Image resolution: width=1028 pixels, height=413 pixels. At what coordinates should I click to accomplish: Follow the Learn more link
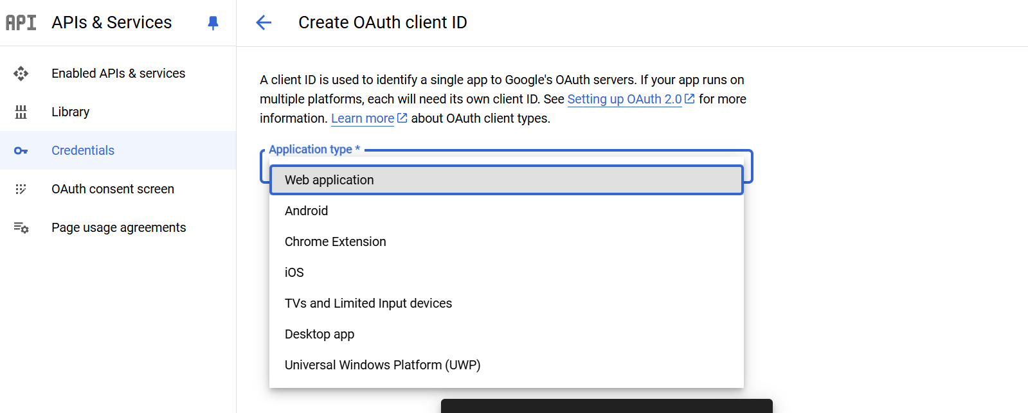[x=363, y=118]
